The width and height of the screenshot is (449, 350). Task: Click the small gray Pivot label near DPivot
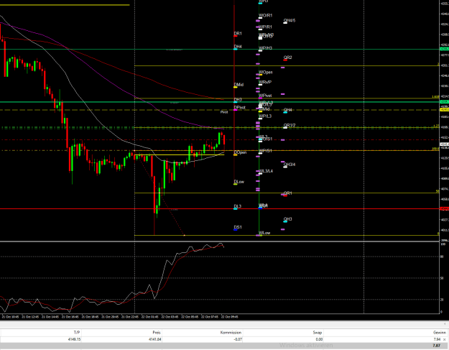(x=224, y=112)
